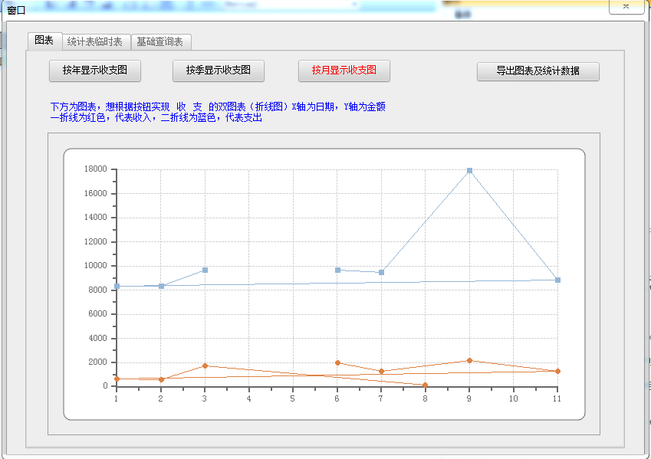Image resolution: width=651 pixels, height=459 pixels.
Task: Select the orange data point at month 3
Action: (205, 366)
